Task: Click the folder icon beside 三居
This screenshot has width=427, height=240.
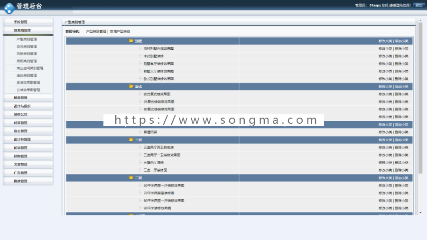Action: [131, 139]
